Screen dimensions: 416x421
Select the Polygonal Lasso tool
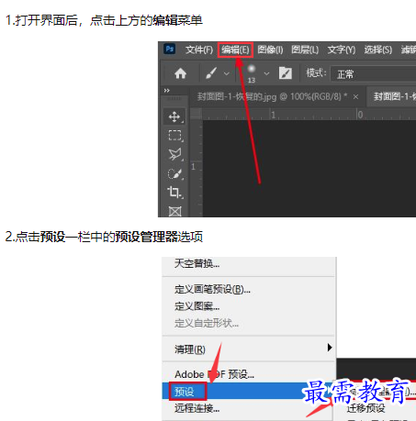174,154
